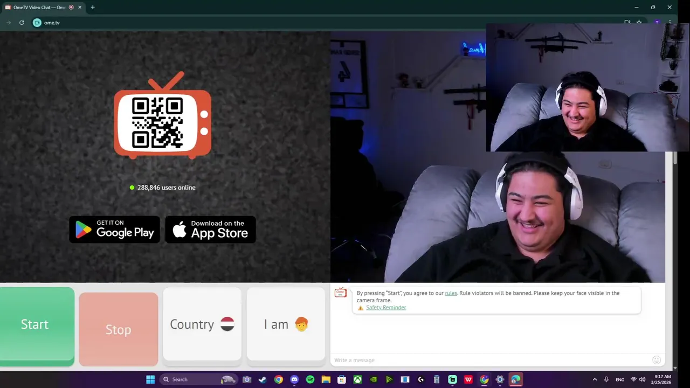The height and width of the screenshot is (388, 690).
Task: Open the red W app in taskbar
Action: [x=468, y=379]
